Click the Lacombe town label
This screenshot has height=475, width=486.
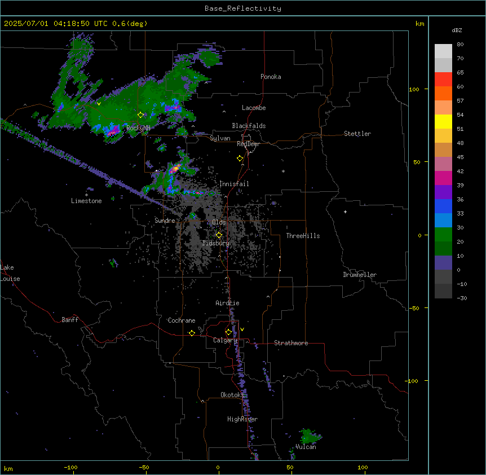pyautogui.click(x=254, y=108)
